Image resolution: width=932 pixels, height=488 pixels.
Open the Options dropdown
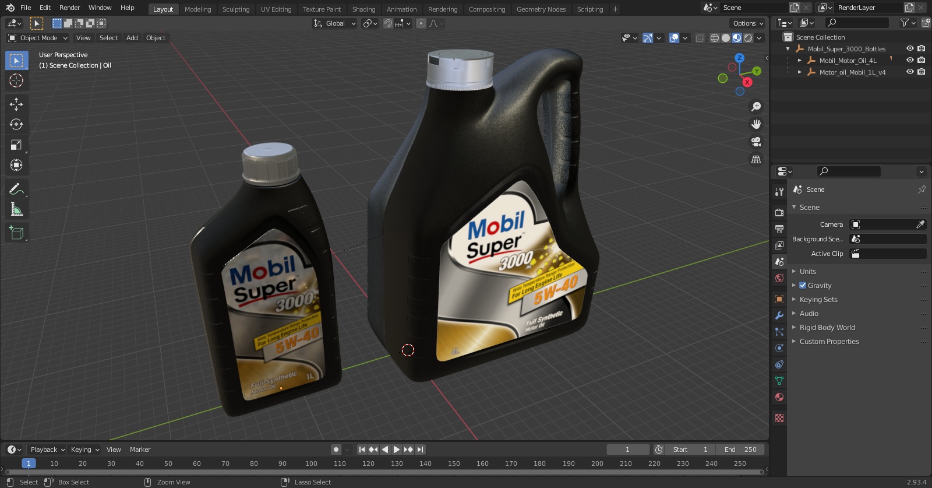tap(748, 23)
